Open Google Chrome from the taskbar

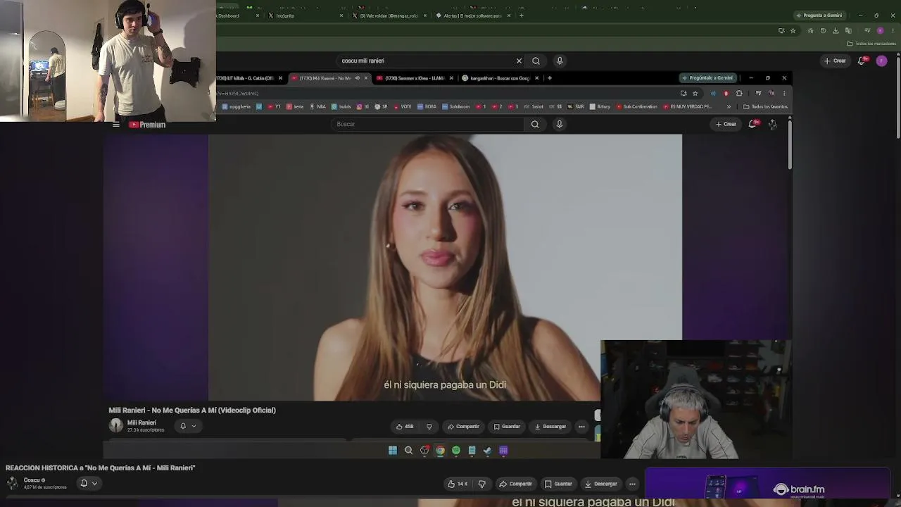click(440, 451)
